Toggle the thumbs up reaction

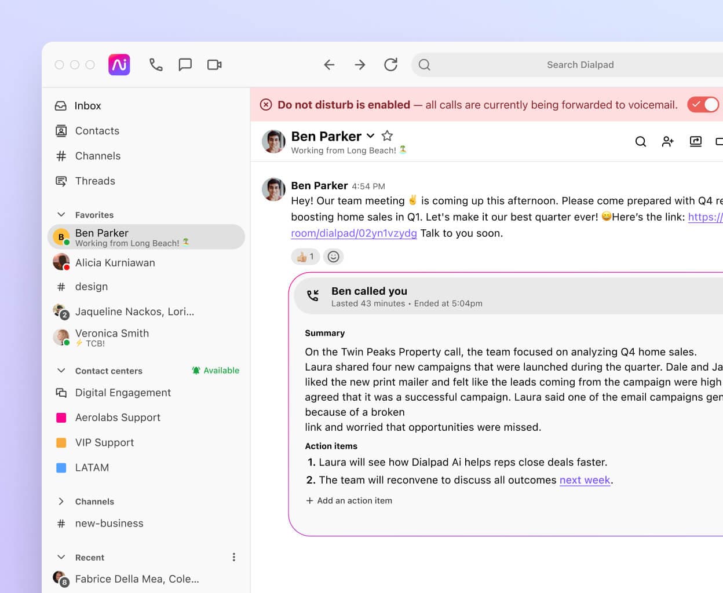click(x=305, y=257)
